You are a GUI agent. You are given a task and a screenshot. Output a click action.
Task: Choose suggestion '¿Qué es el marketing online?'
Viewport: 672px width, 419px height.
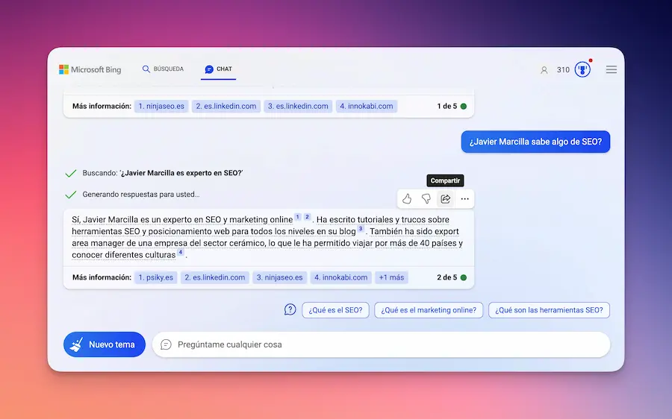point(429,310)
